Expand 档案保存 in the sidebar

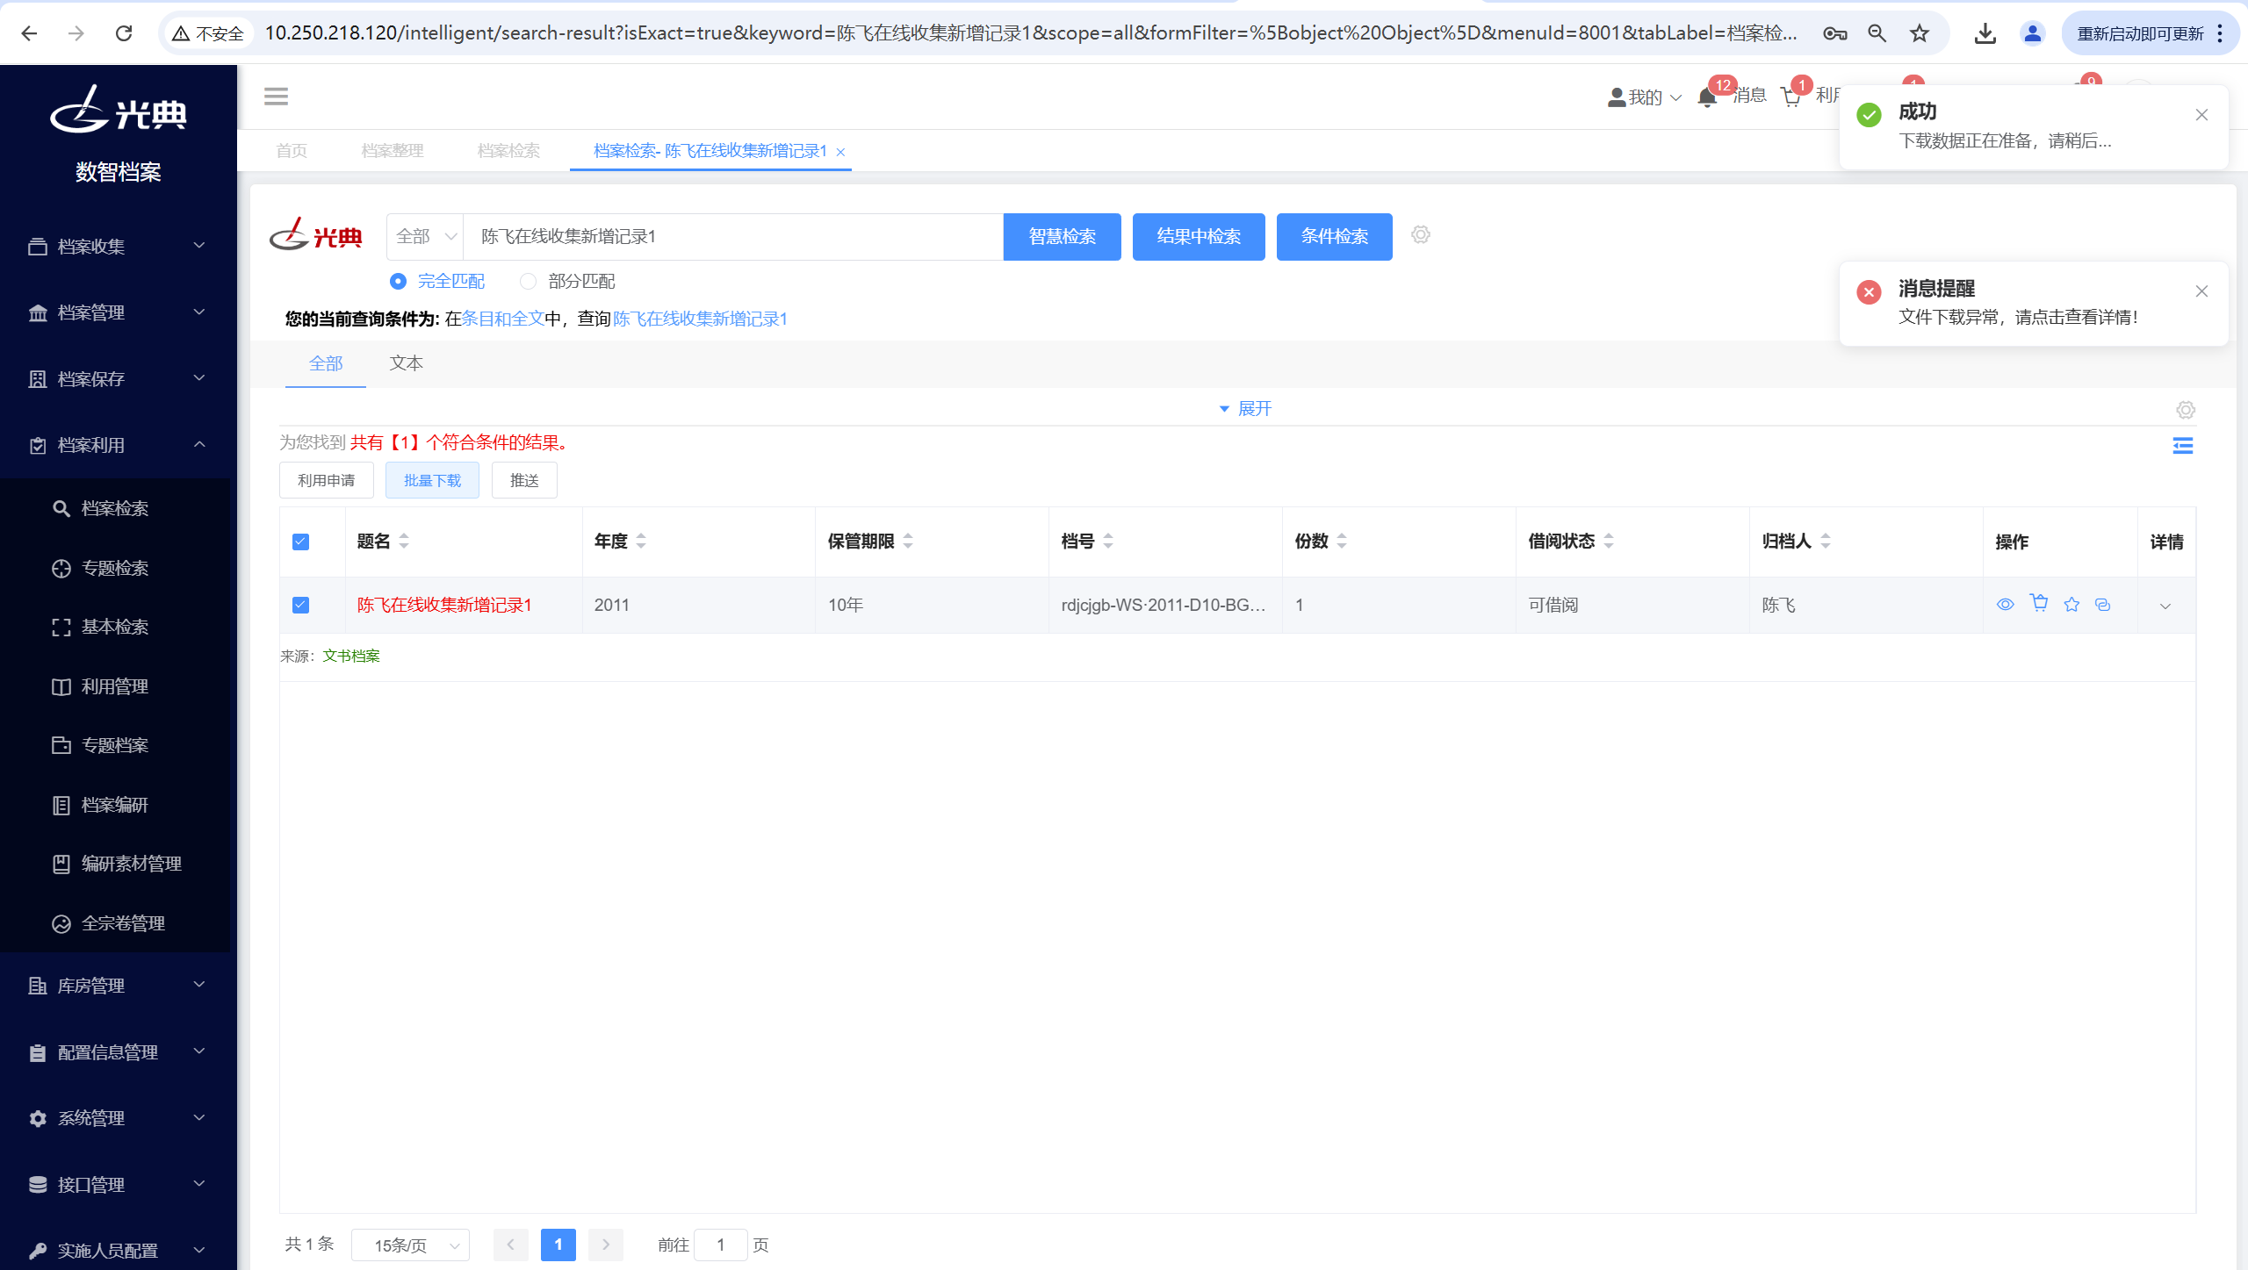tap(119, 378)
